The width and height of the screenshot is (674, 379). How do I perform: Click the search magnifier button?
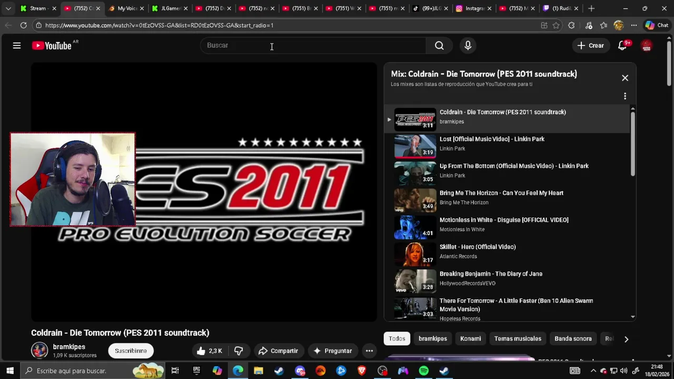[439, 45]
